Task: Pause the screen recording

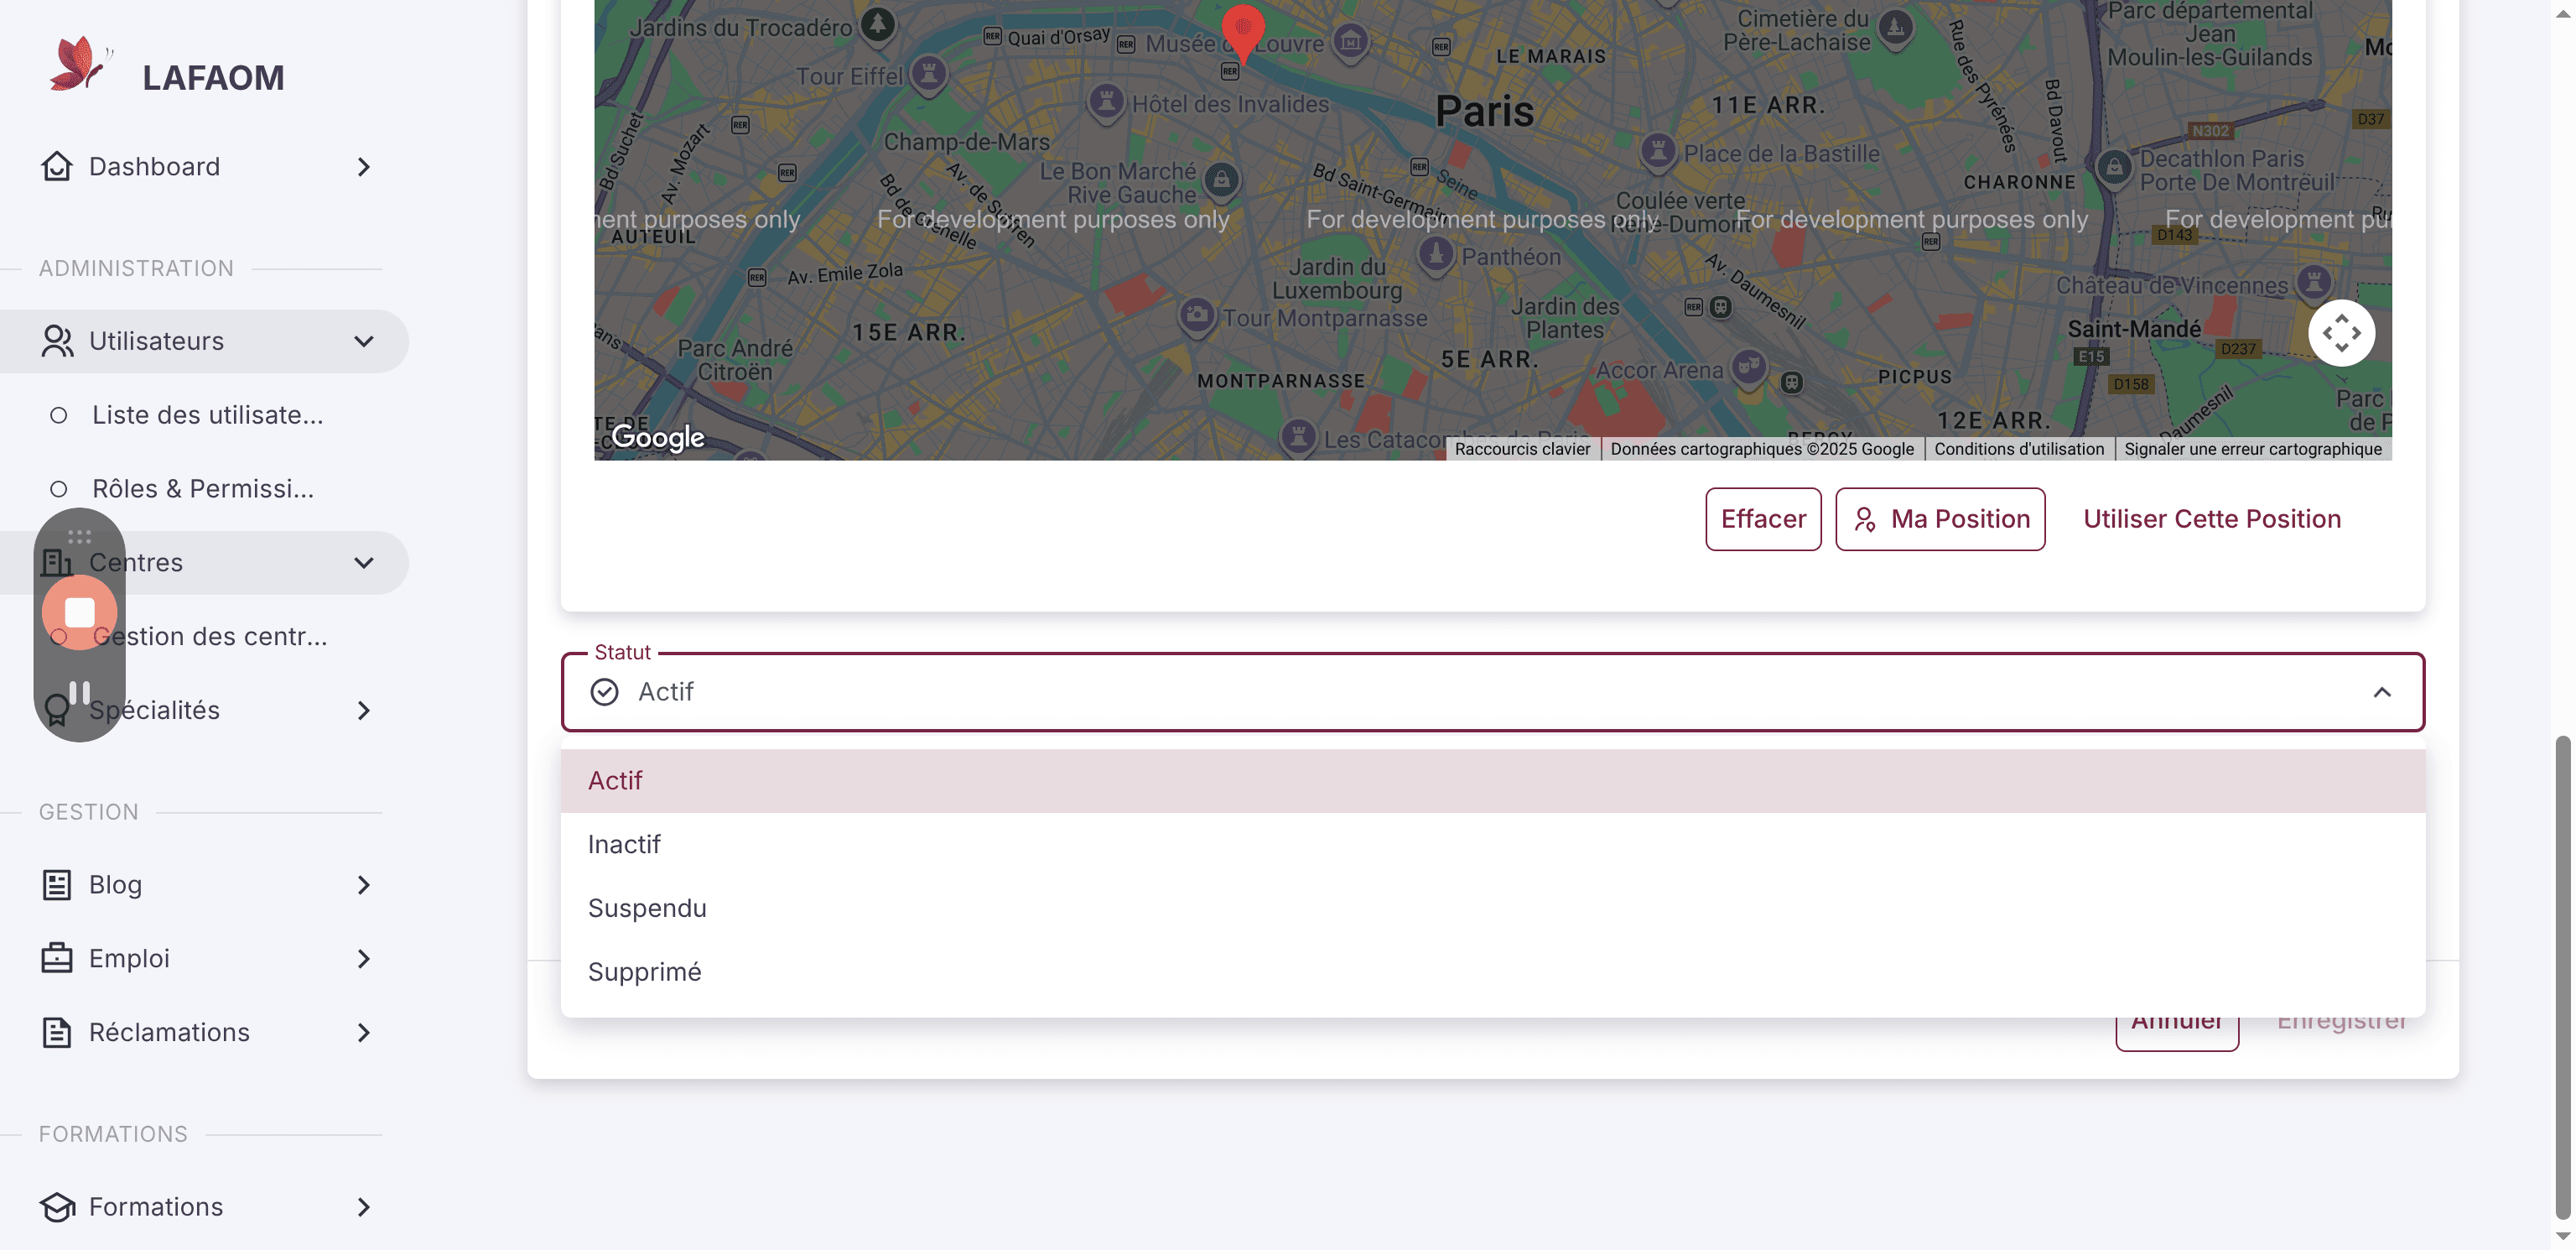Action: pyautogui.click(x=79, y=693)
